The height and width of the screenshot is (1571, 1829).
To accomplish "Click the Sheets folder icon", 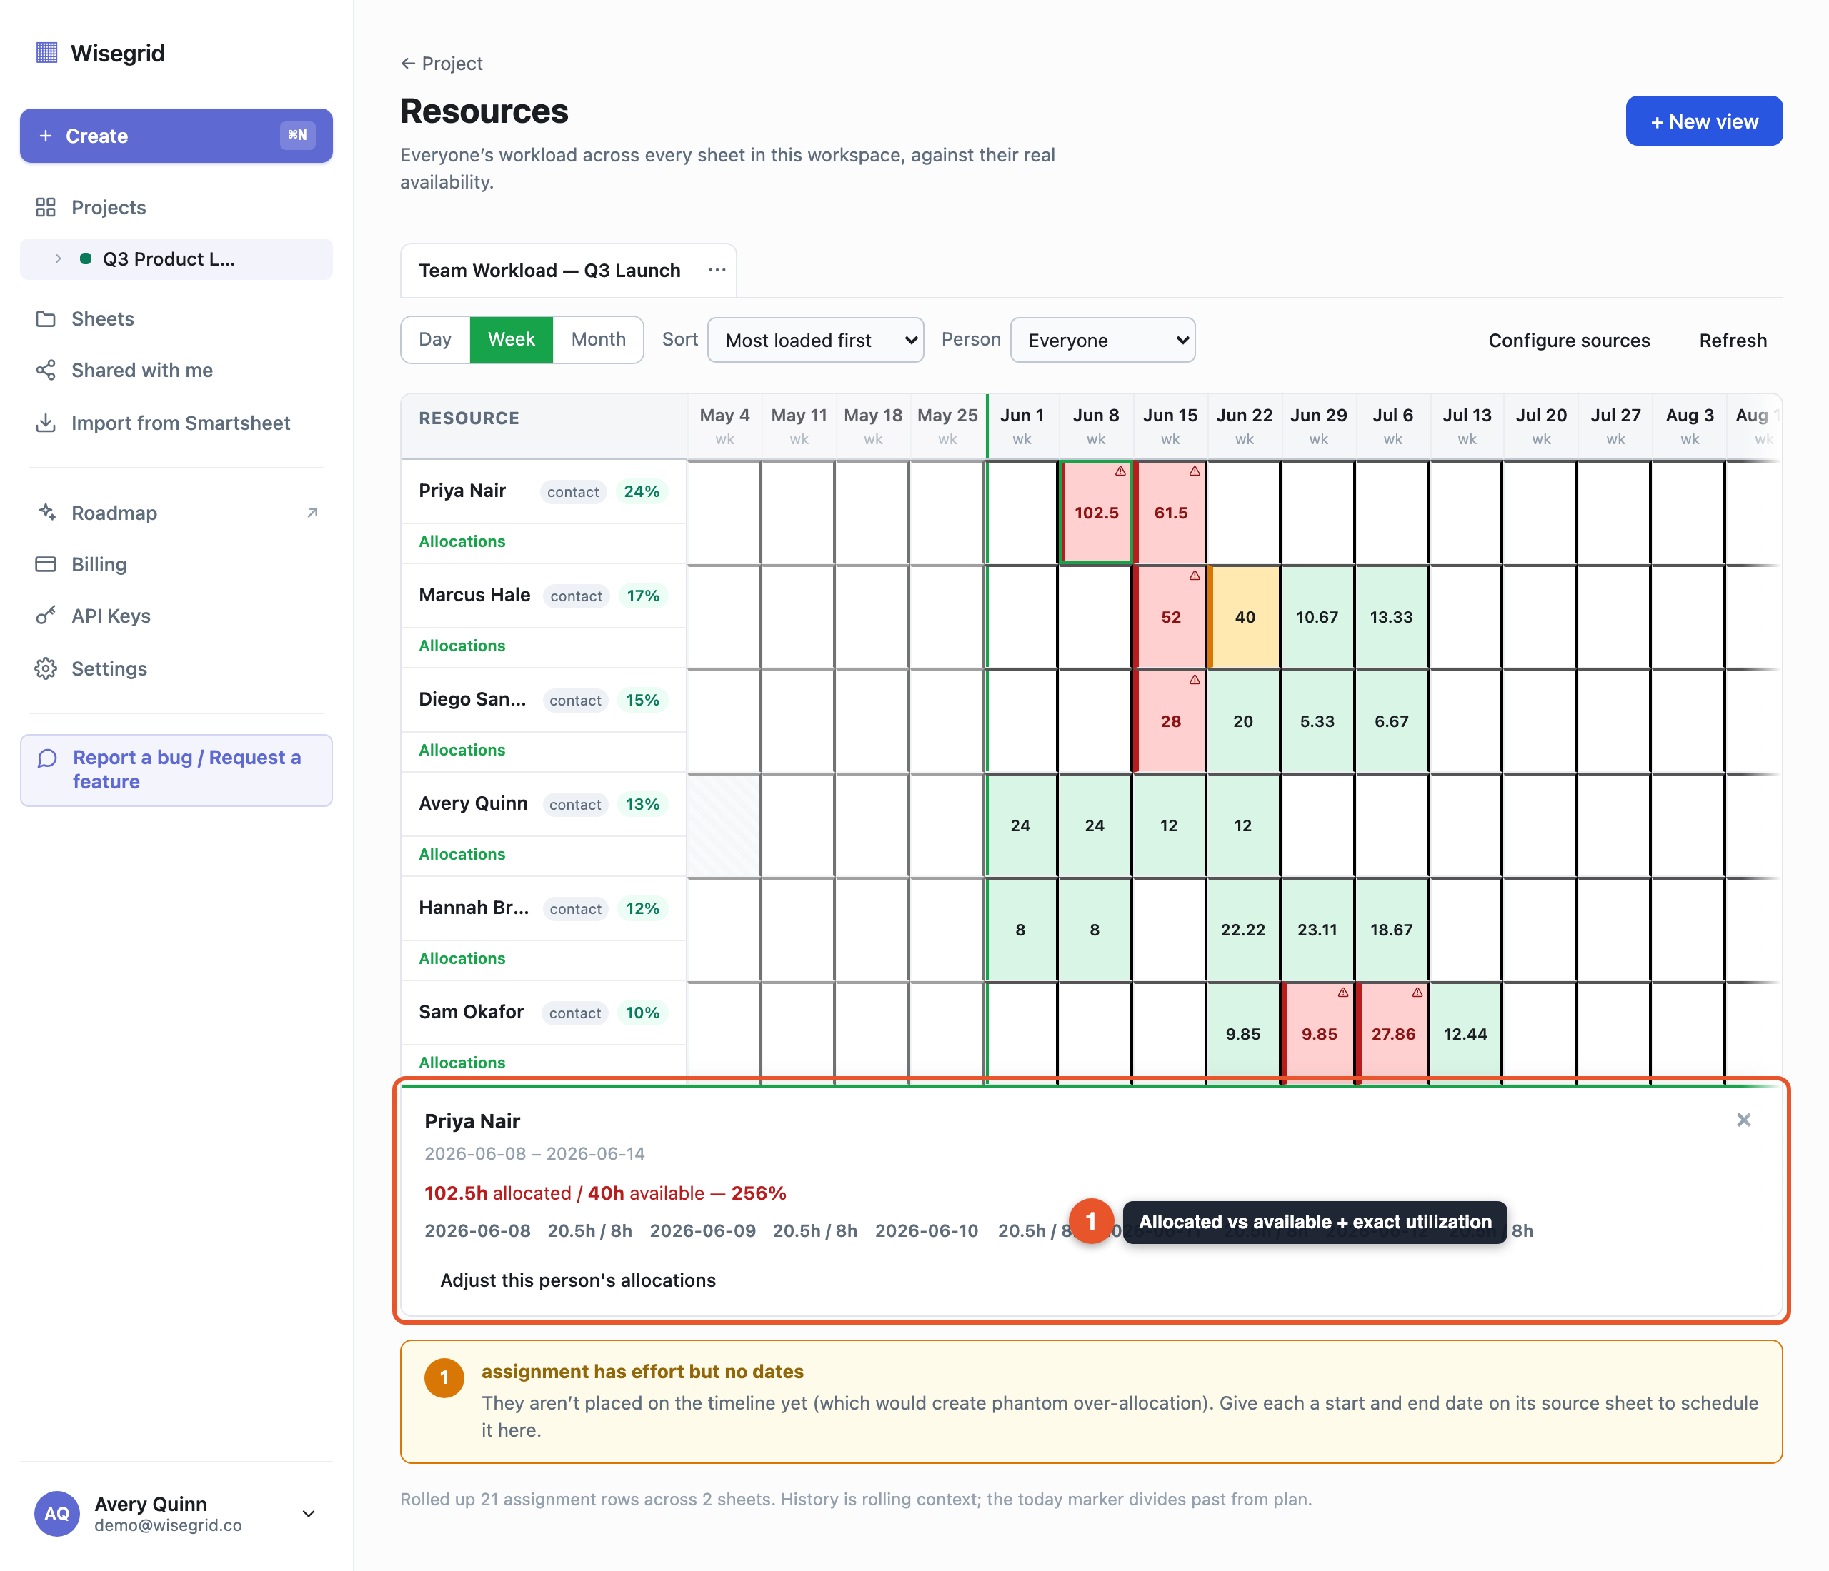I will coord(46,318).
